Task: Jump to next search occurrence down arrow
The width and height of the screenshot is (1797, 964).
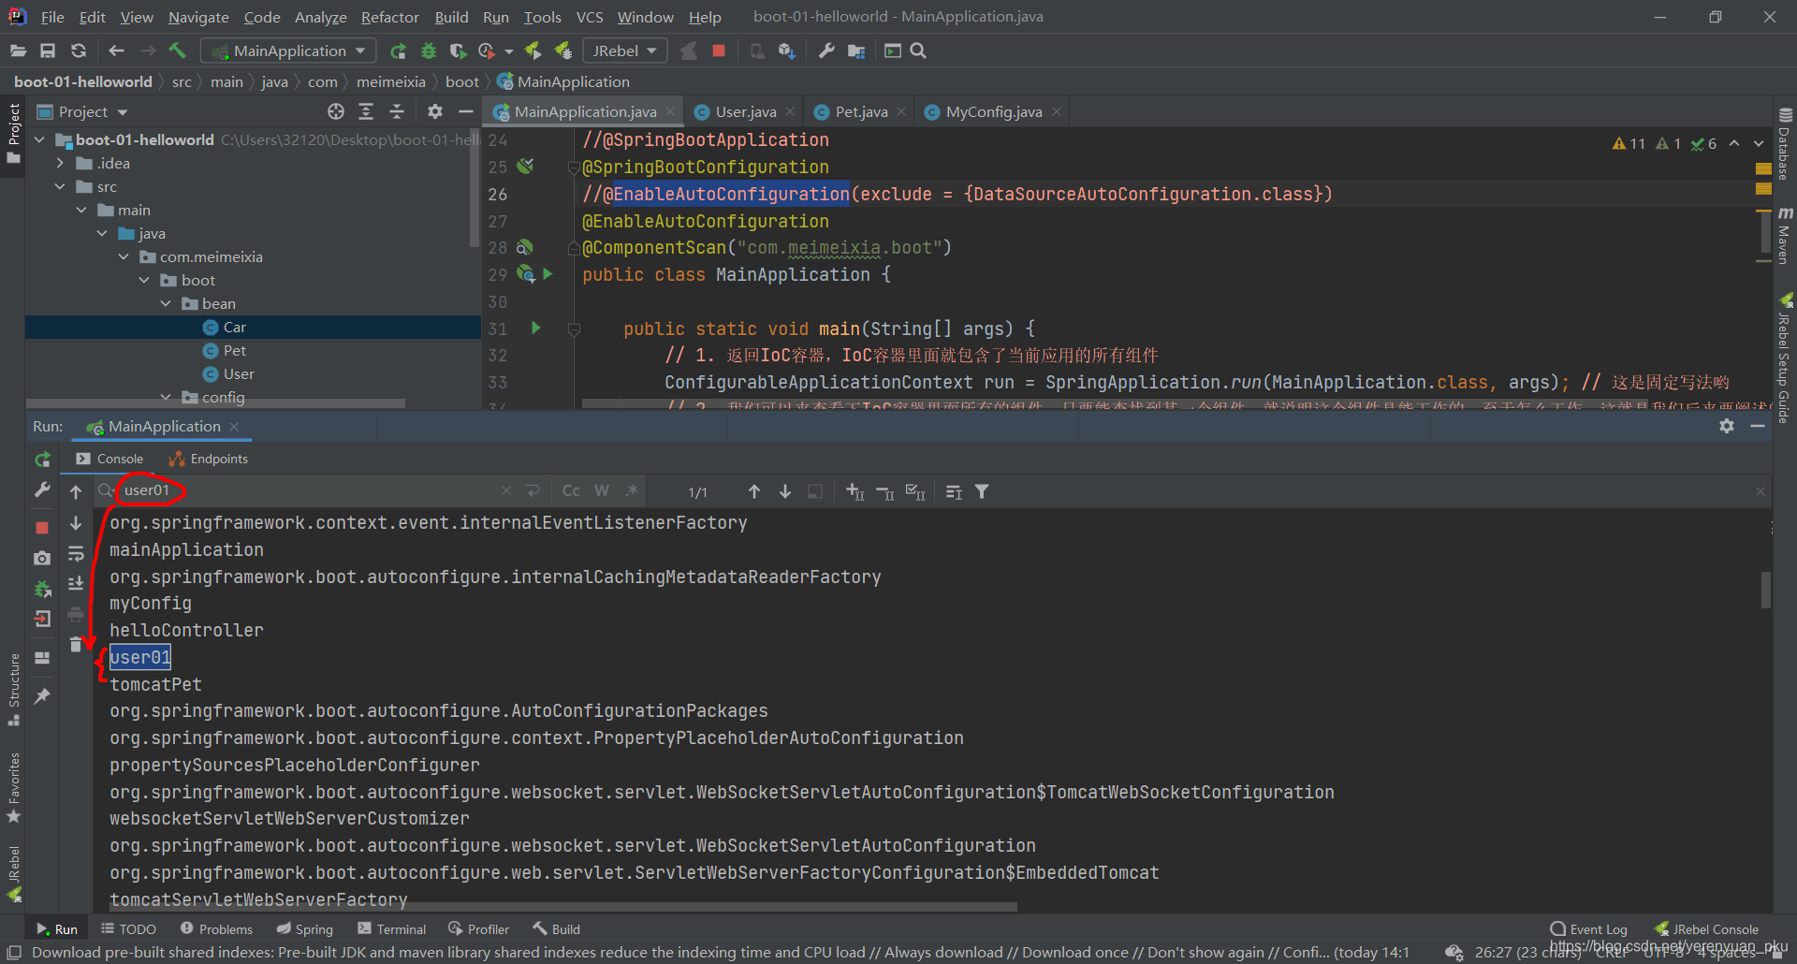Action: 785,491
